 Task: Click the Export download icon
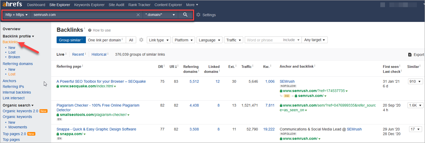[x=410, y=55]
